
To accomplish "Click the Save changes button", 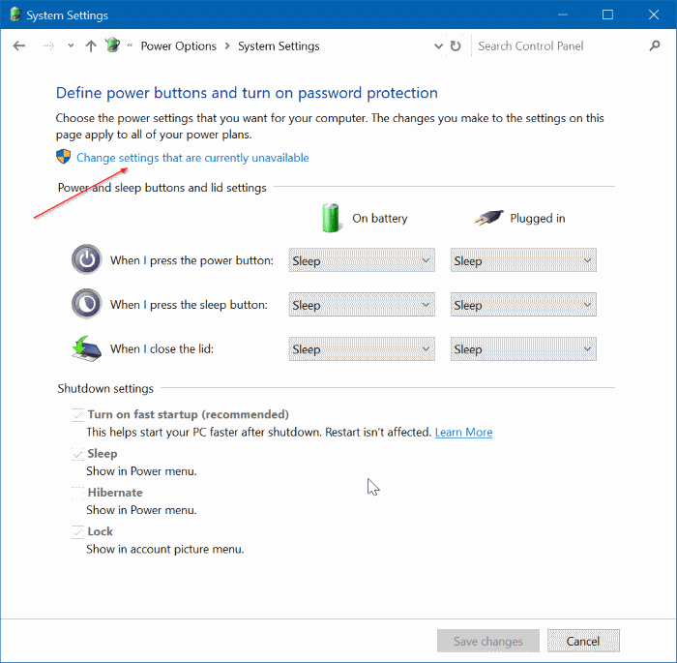I will pos(487,641).
